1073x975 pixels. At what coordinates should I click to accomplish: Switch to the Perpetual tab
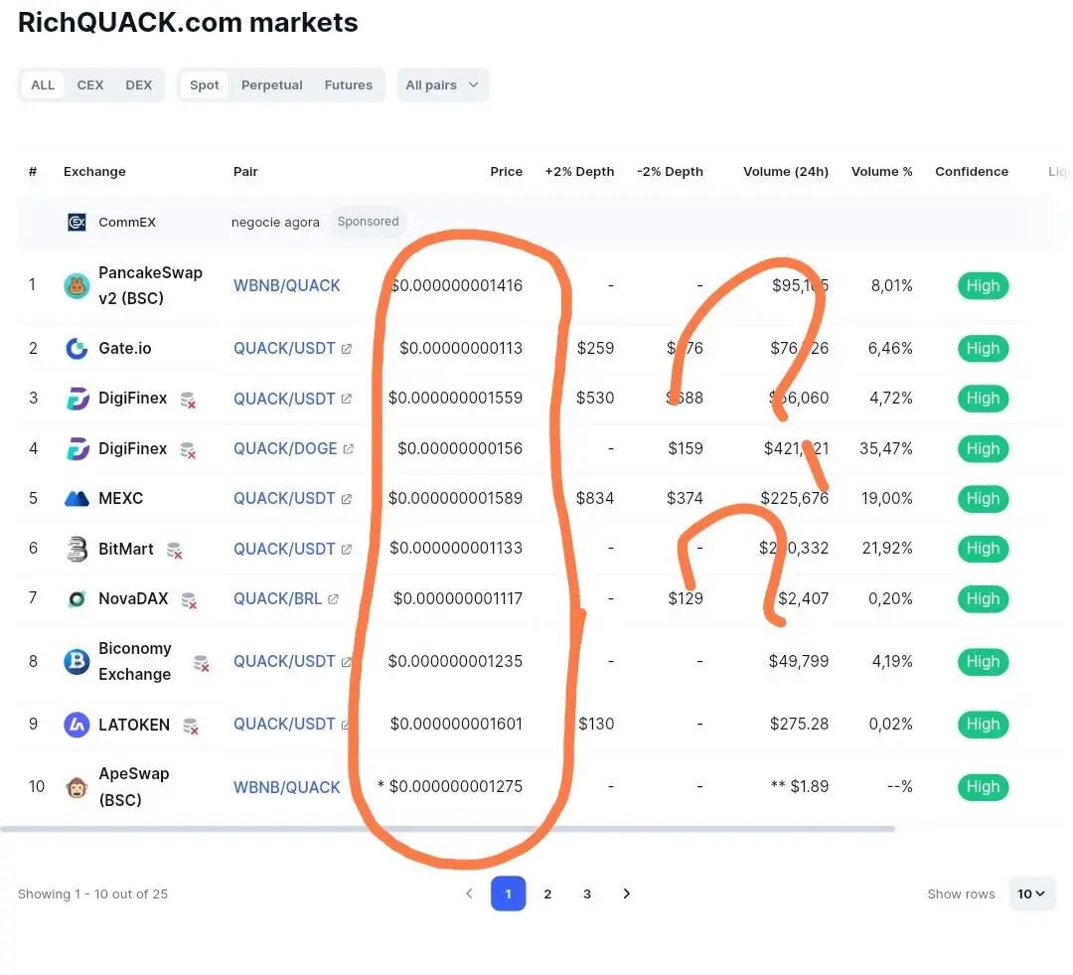coord(271,84)
